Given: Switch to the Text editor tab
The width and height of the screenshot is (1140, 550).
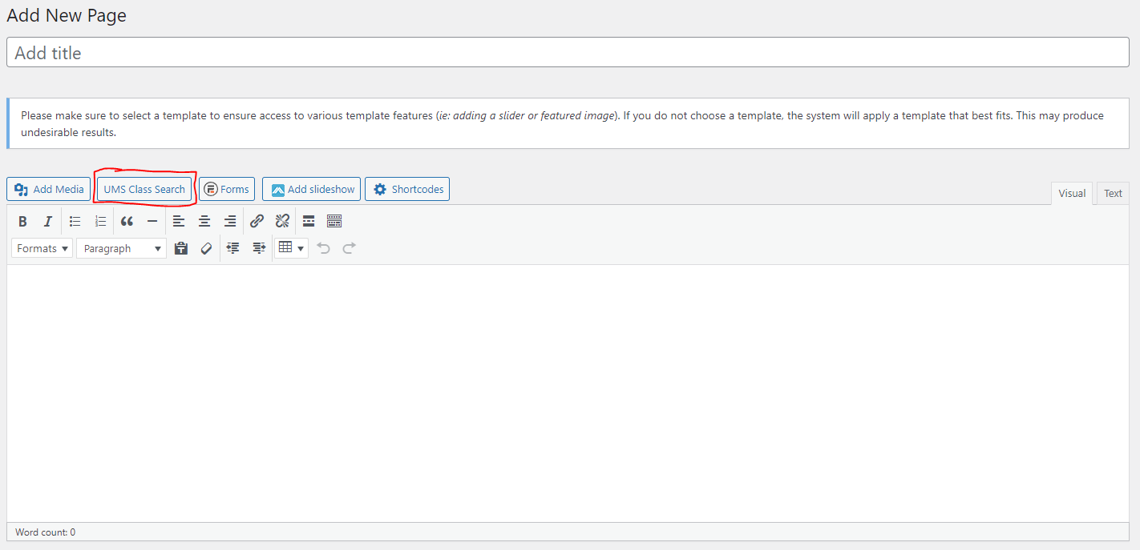Looking at the screenshot, I should click(1113, 194).
